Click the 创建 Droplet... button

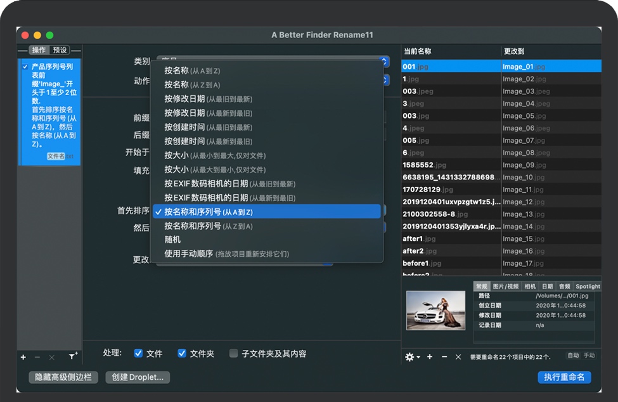[138, 377]
